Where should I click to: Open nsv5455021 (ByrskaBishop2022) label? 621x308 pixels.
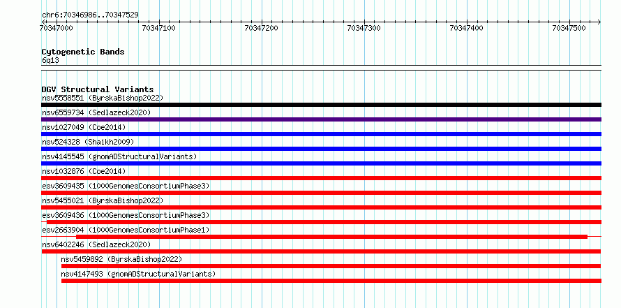point(102,200)
